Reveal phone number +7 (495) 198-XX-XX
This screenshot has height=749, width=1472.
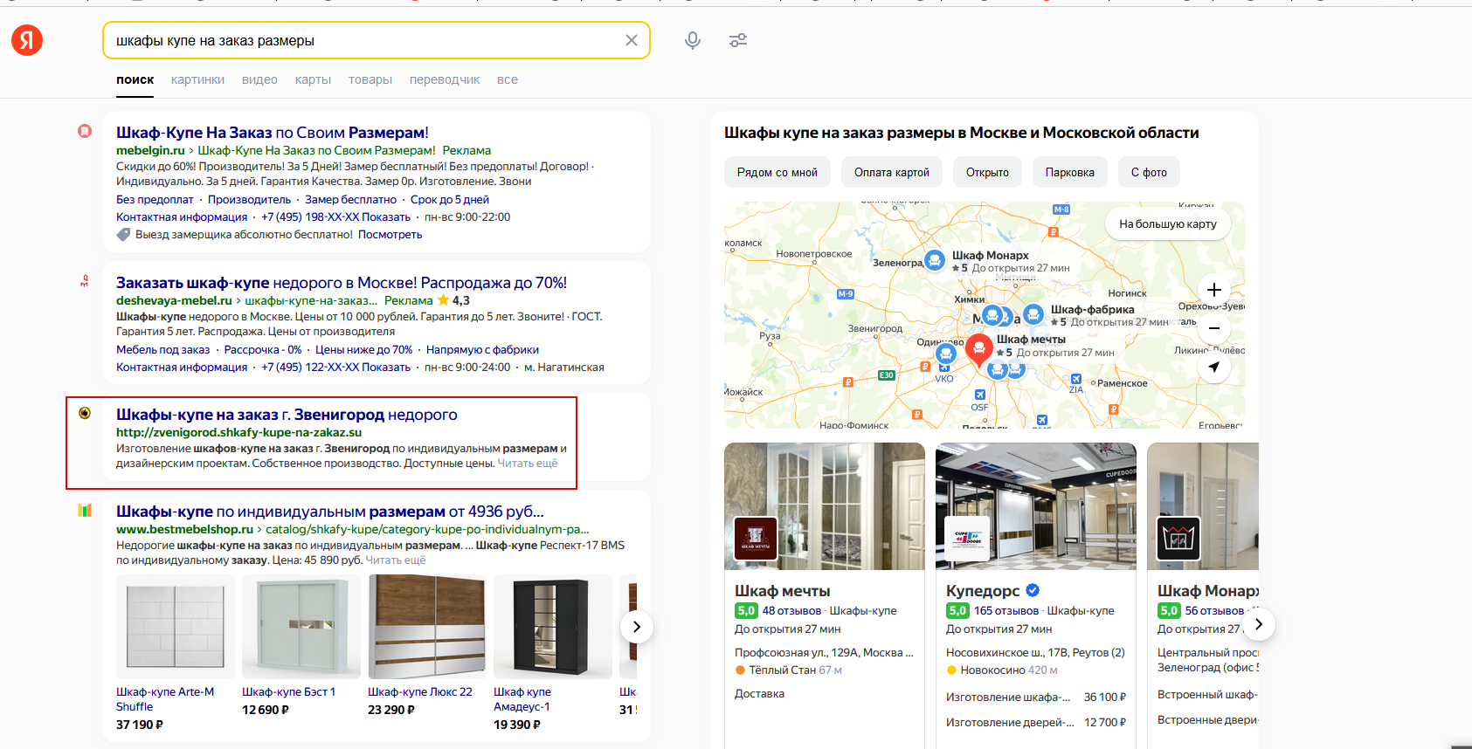tap(336, 217)
